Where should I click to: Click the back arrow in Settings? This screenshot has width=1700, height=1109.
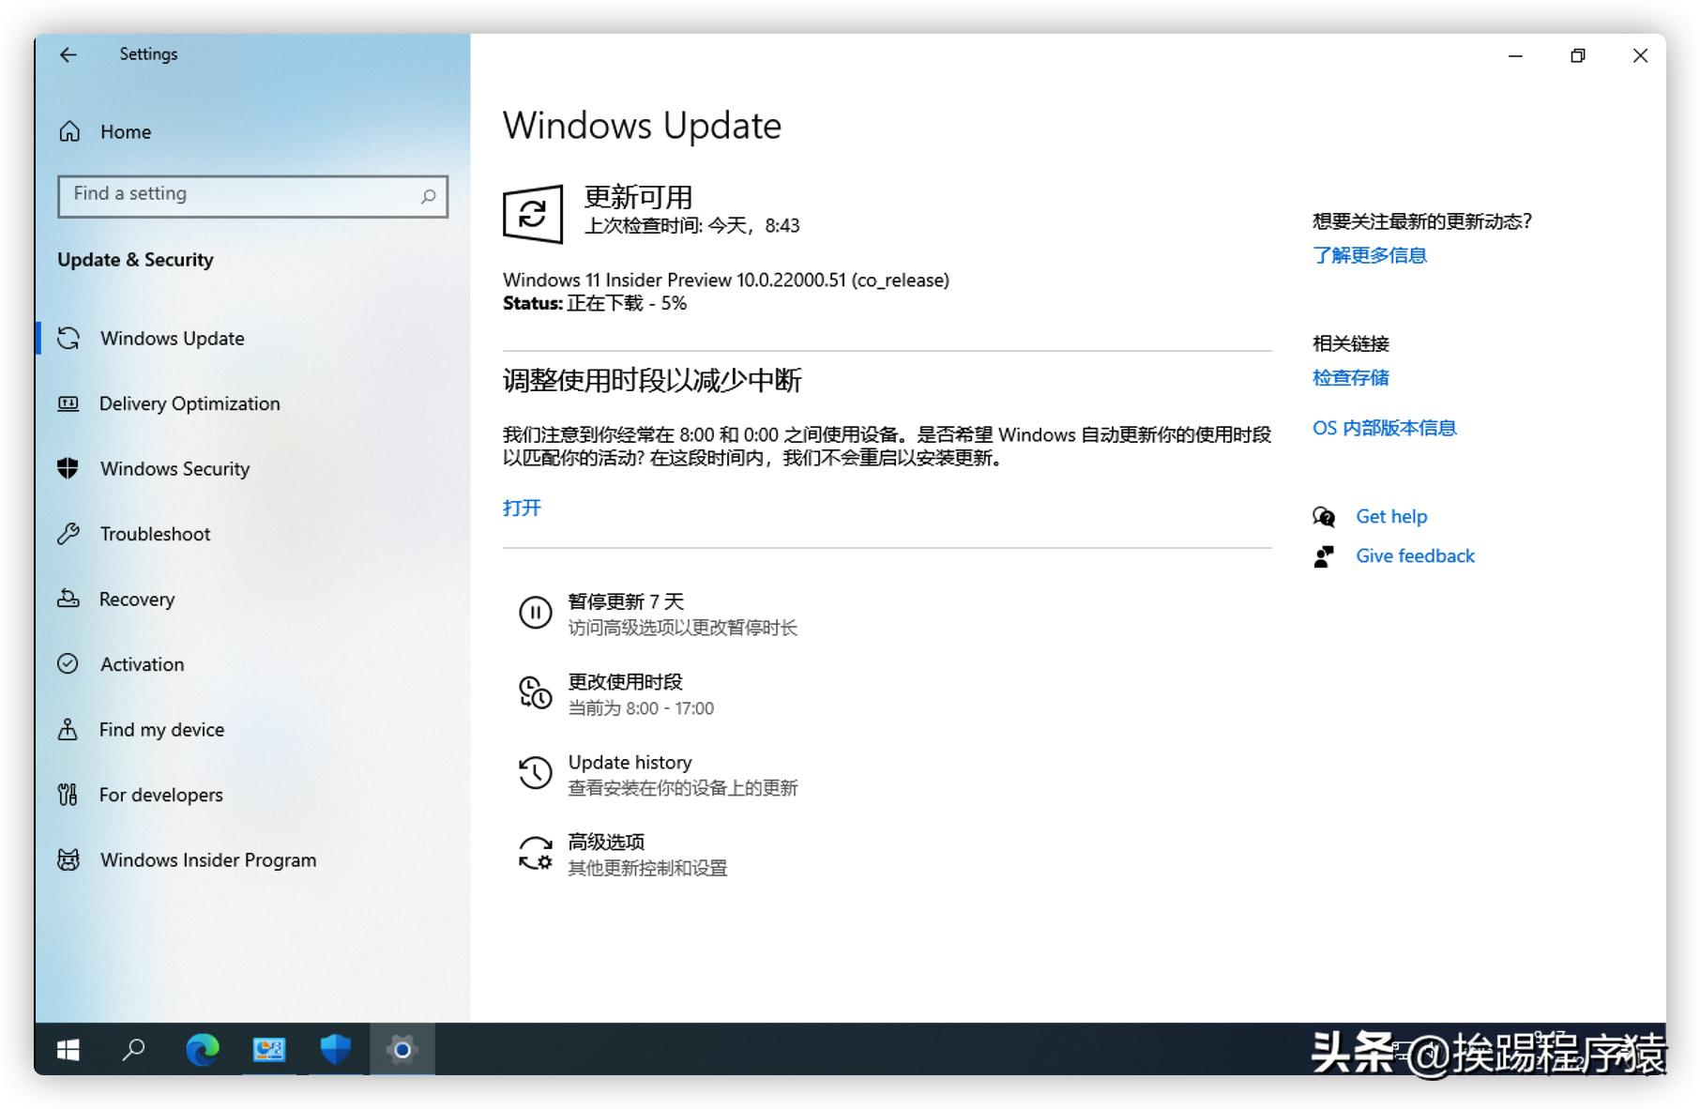pyautogui.click(x=68, y=54)
